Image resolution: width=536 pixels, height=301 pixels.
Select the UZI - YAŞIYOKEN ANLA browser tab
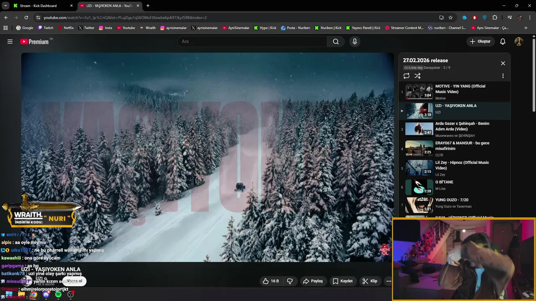[x=109, y=6]
